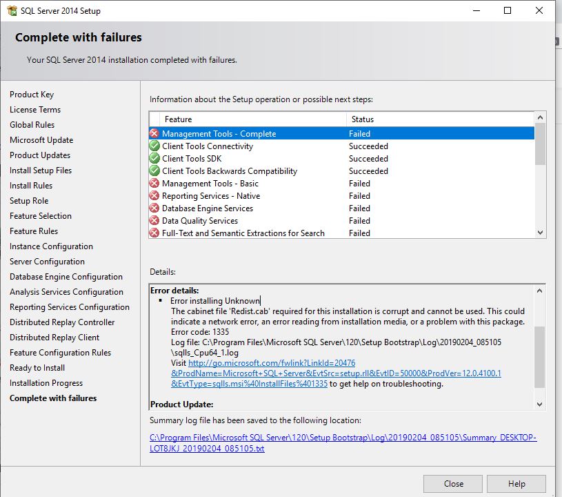This screenshot has height=497, width=562.
Task: Click the feature list scrollbar thumb
Action: 540,144
